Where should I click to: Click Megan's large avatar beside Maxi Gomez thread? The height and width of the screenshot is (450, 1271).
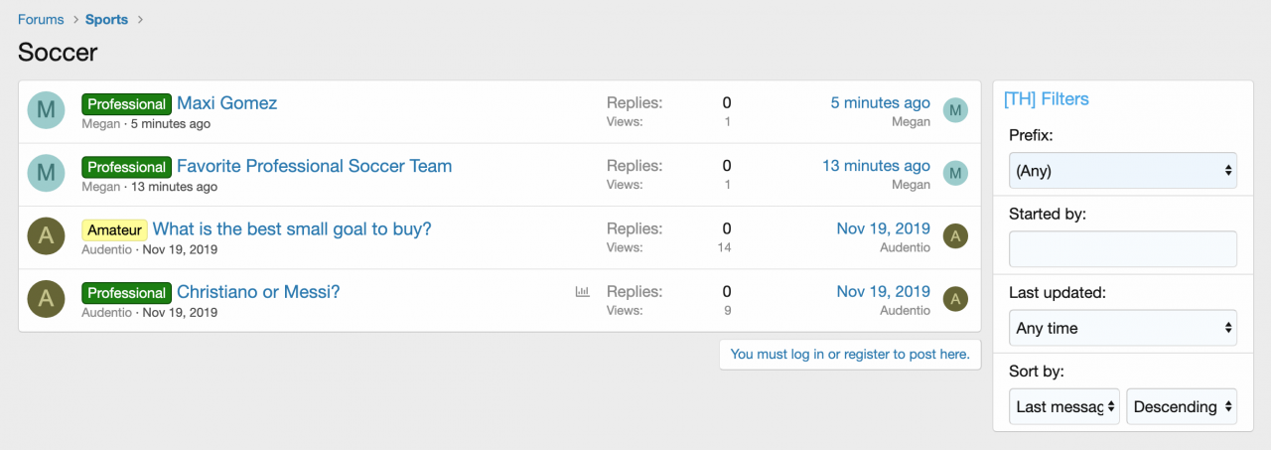tap(46, 110)
